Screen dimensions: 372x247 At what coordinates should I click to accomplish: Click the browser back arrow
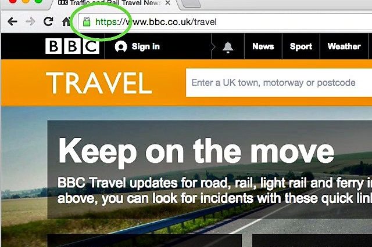click(12, 22)
